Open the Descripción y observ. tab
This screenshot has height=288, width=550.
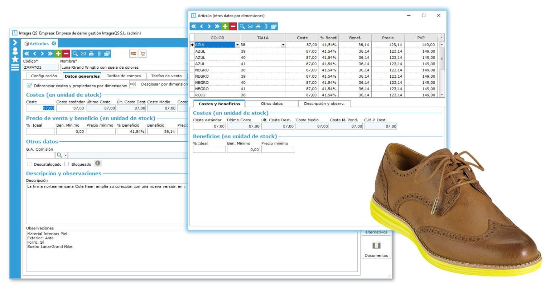point(325,103)
